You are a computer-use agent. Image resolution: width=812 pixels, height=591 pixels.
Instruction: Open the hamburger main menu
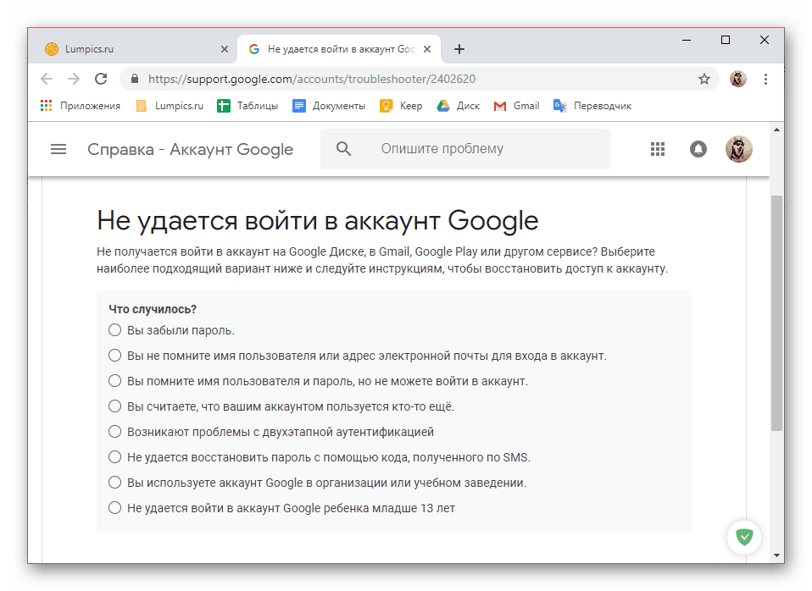[x=58, y=149]
